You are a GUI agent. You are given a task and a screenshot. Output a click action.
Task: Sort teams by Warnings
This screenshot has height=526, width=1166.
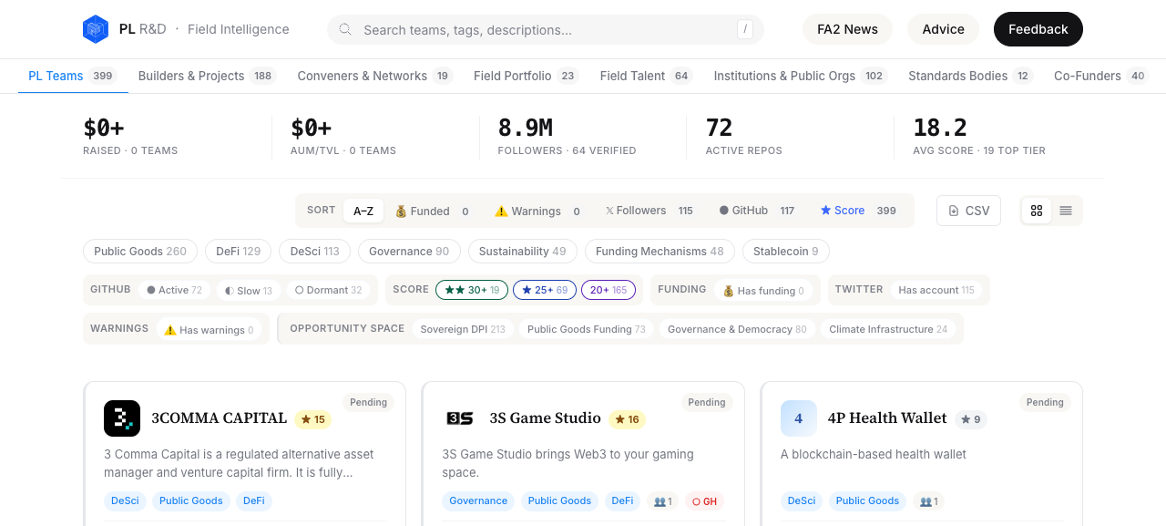coord(537,211)
